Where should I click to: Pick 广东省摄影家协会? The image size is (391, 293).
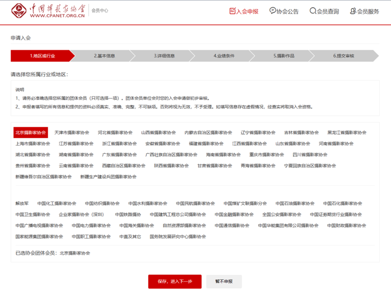(x=120, y=155)
